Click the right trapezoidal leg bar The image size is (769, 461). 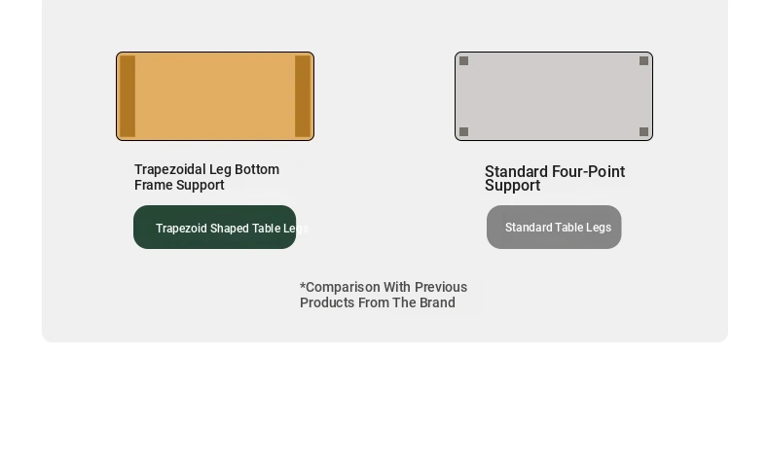pyautogui.click(x=303, y=96)
